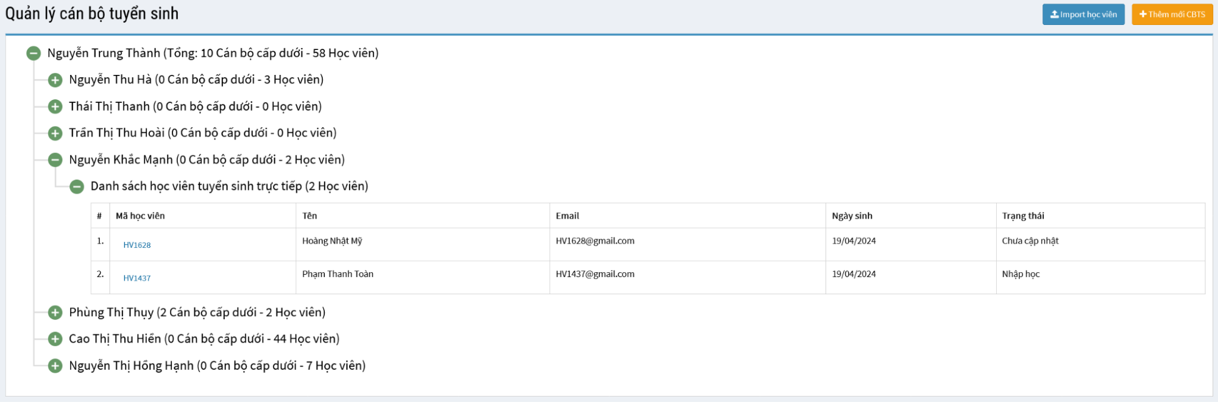Click email HV1628@gmail.com cell
The height and width of the screenshot is (402, 1218).
click(x=595, y=241)
